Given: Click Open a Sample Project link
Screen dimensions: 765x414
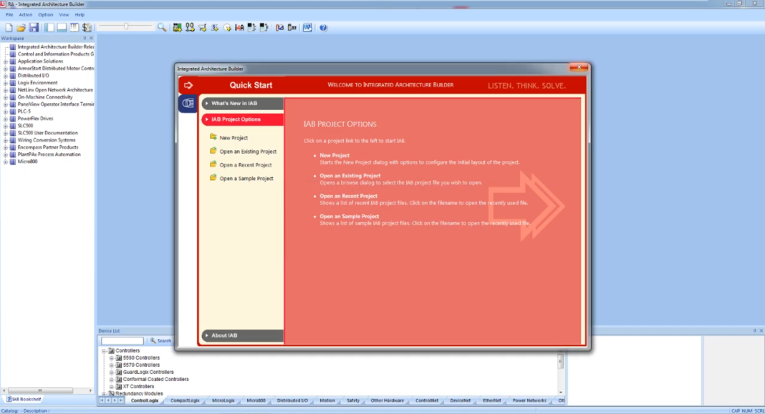Looking at the screenshot, I should tap(246, 179).
